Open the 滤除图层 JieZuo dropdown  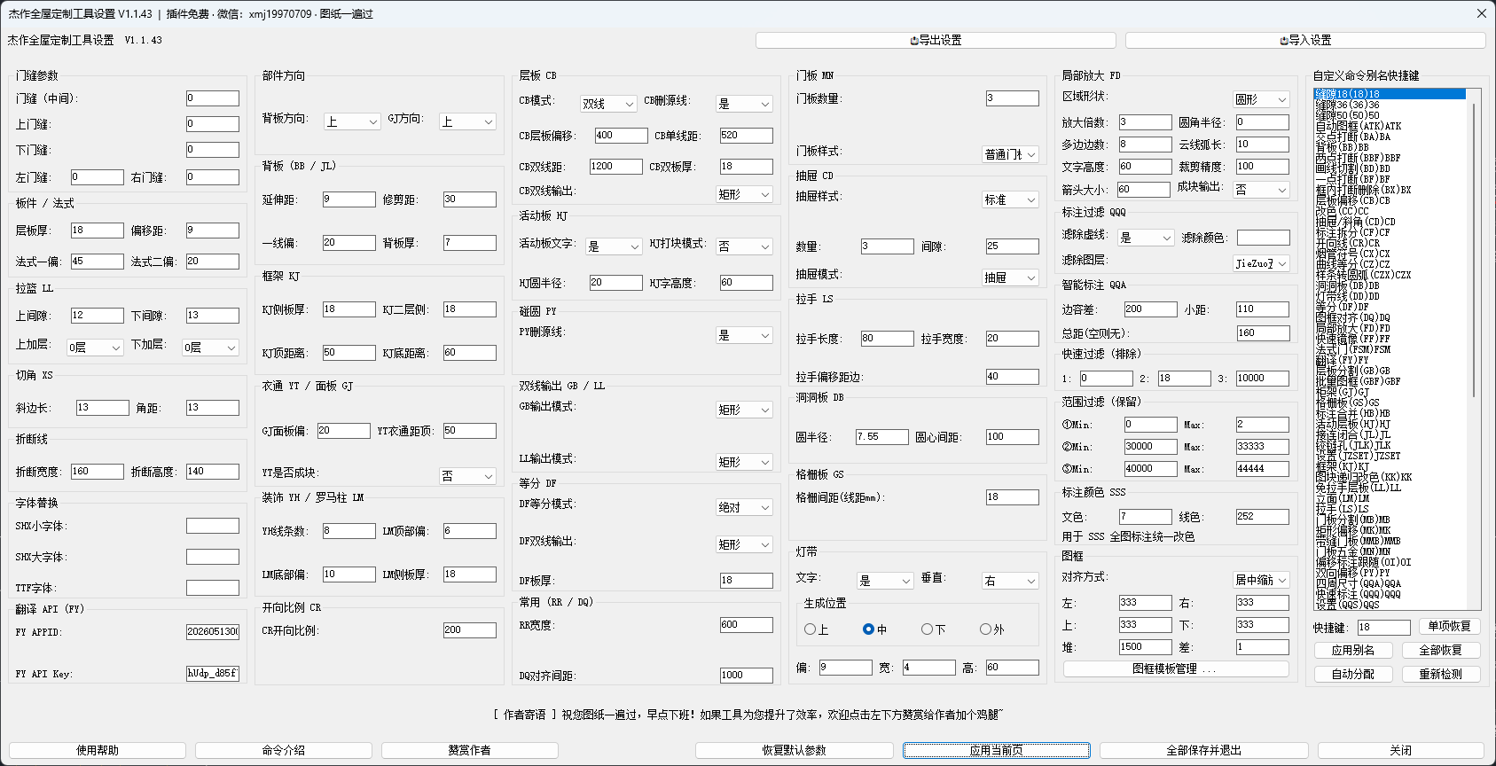click(x=1262, y=263)
